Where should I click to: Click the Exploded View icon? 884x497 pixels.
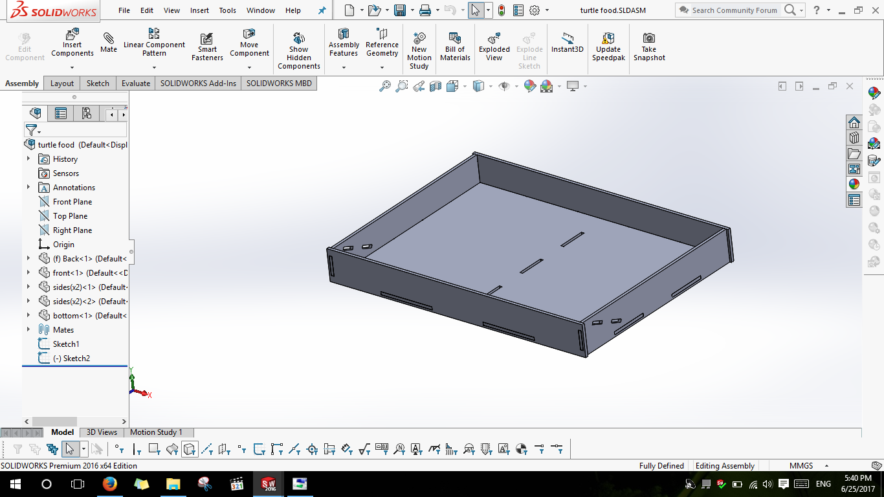point(494,47)
